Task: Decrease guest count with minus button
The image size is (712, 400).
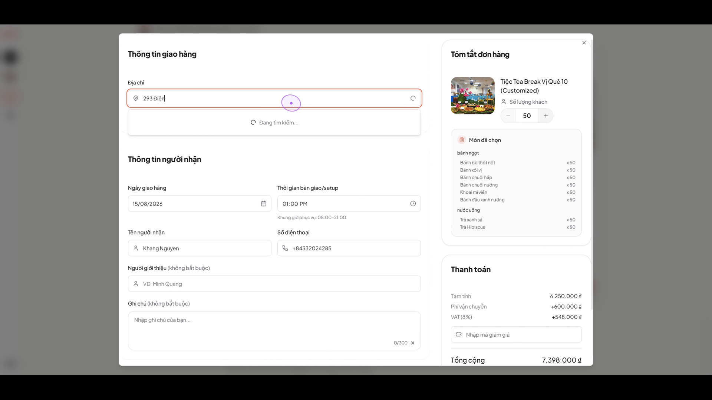Action: point(508,116)
